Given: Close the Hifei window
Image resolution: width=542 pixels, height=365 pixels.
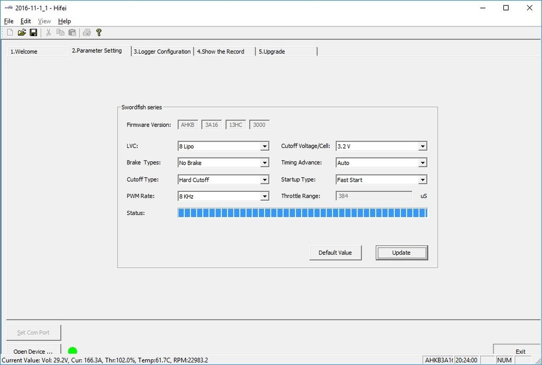Looking at the screenshot, I should point(529,8).
